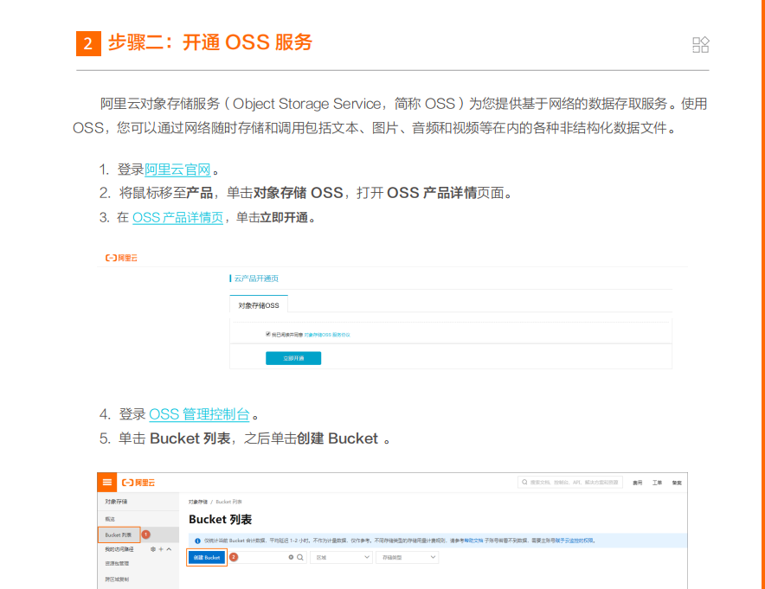Expand the 存储类型 dropdown
The image size is (765, 589).
point(408,557)
